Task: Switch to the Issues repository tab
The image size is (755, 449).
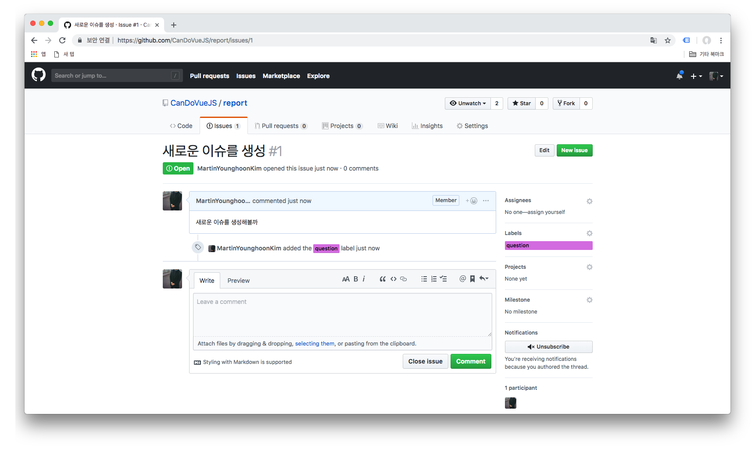Action: coord(223,126)
